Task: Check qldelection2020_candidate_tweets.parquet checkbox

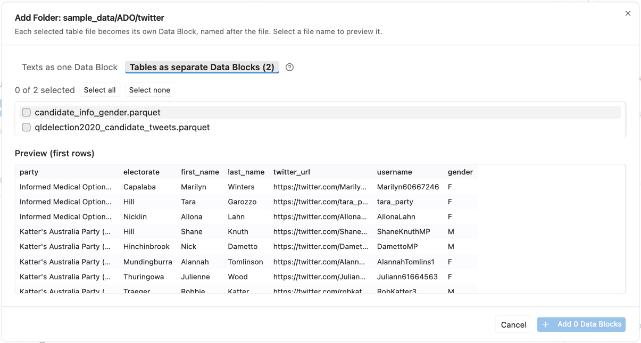Action: click(x=26, y=128)
